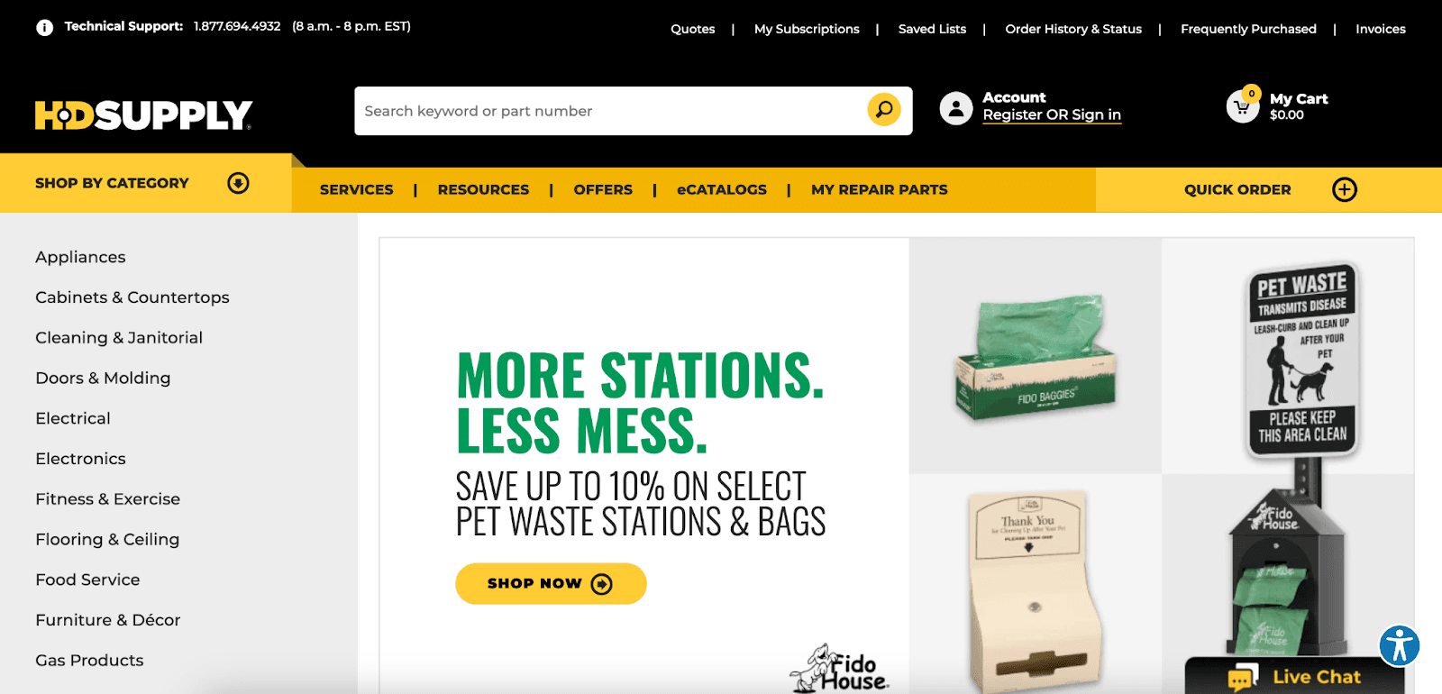The image size is (1442, 694).
Task: Select the Gas Products category
Action: pos(89,660)
